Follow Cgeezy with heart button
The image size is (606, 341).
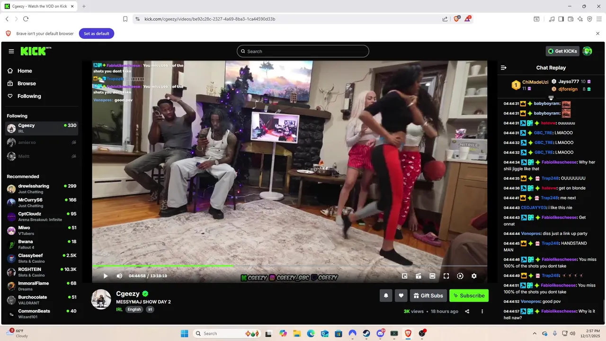tap(401, 296)
